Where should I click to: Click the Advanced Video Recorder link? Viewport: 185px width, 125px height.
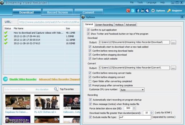click(59, 79)
